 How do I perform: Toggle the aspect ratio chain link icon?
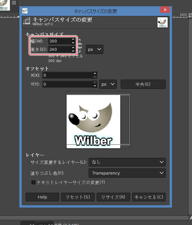tap(80, 46)
